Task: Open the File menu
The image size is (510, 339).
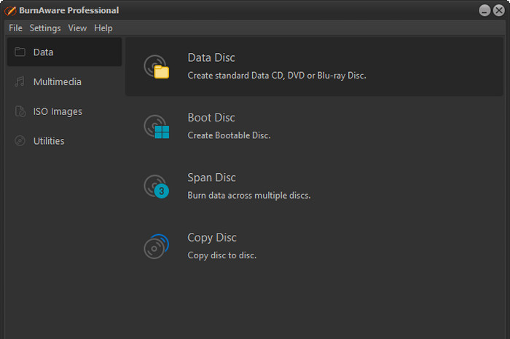Action: pos(15,28)
